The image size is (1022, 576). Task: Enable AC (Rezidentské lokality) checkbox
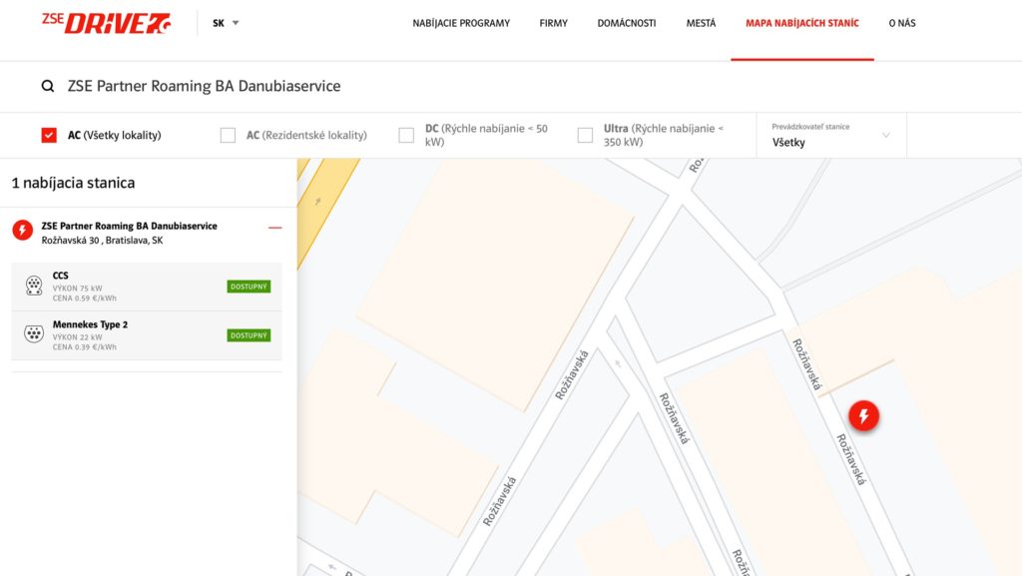228,135
